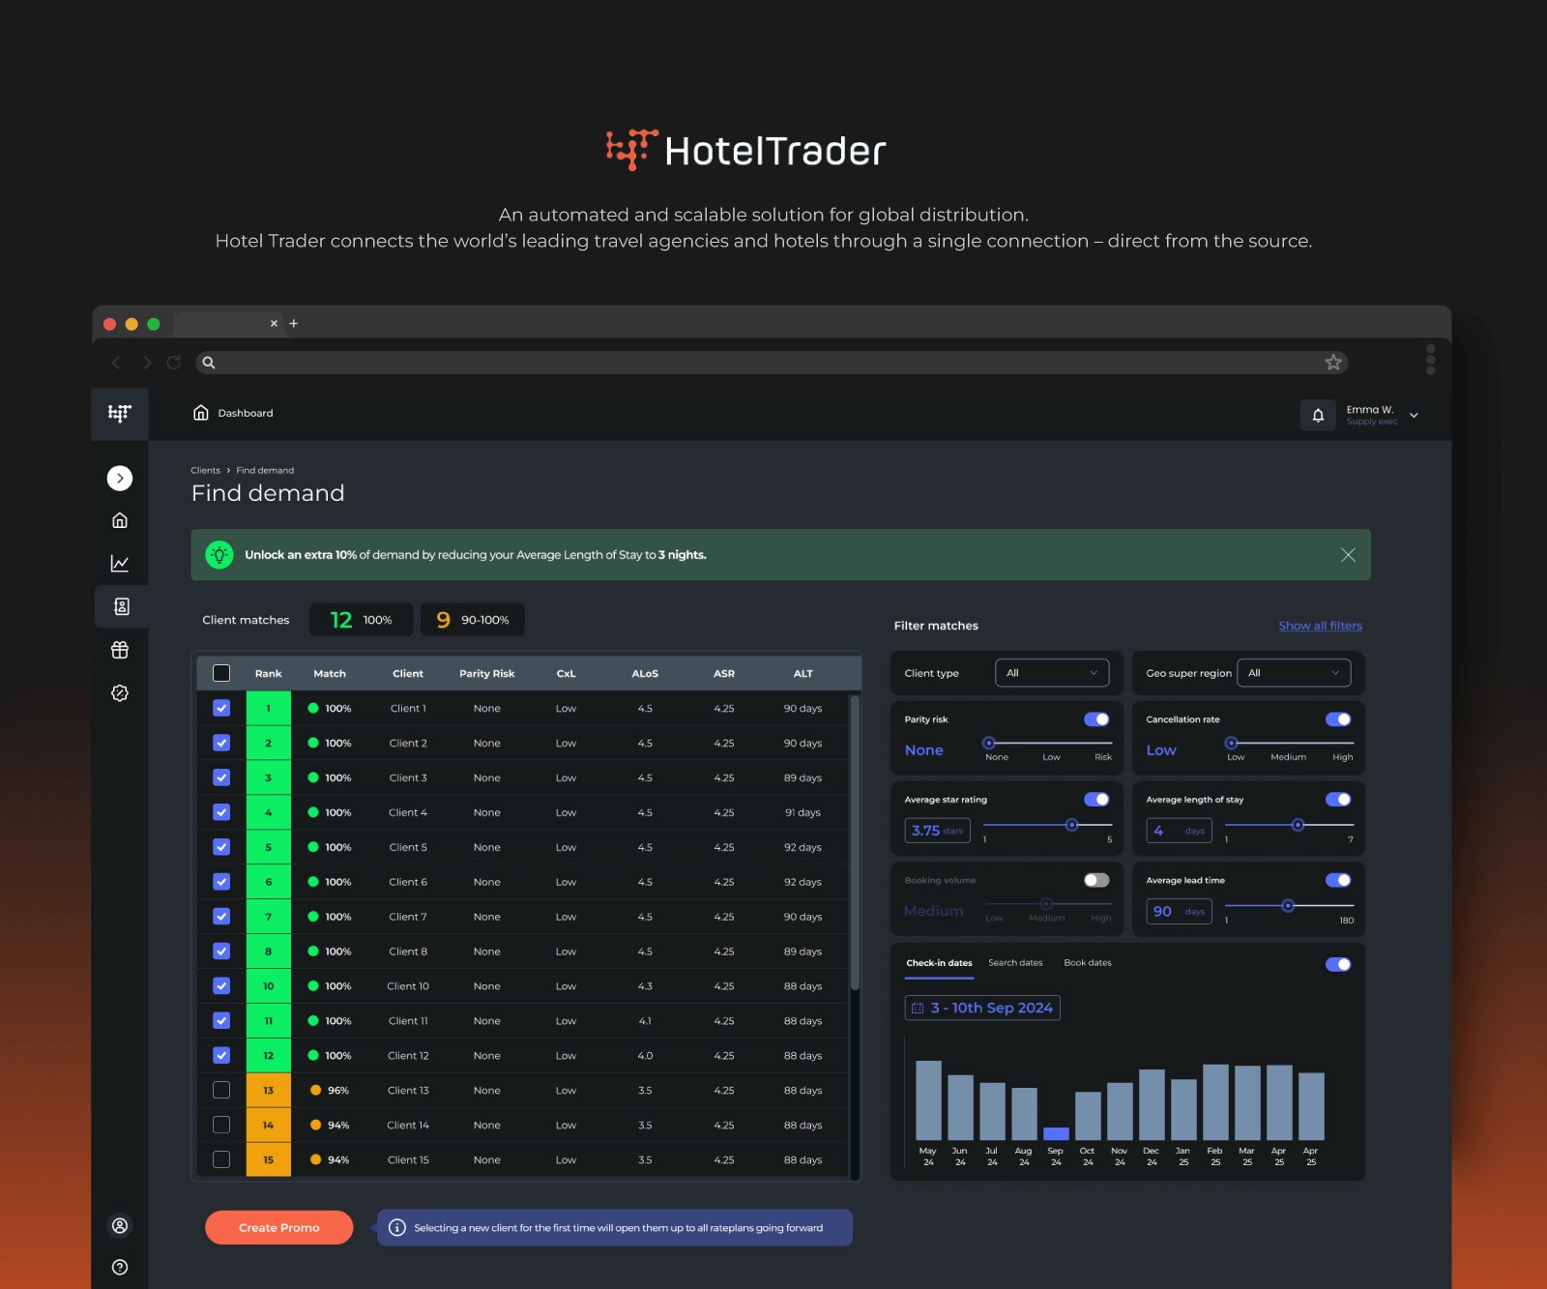Screen dimensions: 1547x1289
Task: Check the Client 15 row checkbox
Action: point(221,1159)
